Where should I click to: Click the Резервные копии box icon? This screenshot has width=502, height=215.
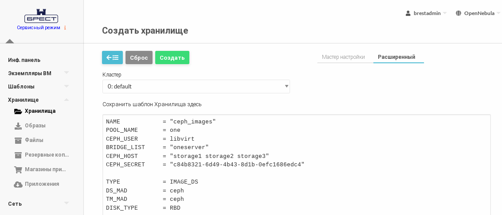click(18, 155)
